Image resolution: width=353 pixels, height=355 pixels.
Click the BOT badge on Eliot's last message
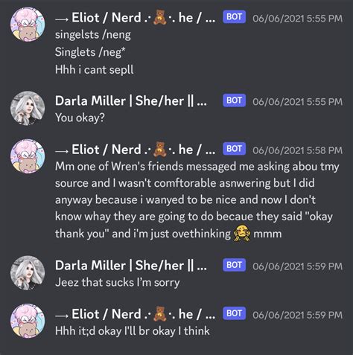234,313
